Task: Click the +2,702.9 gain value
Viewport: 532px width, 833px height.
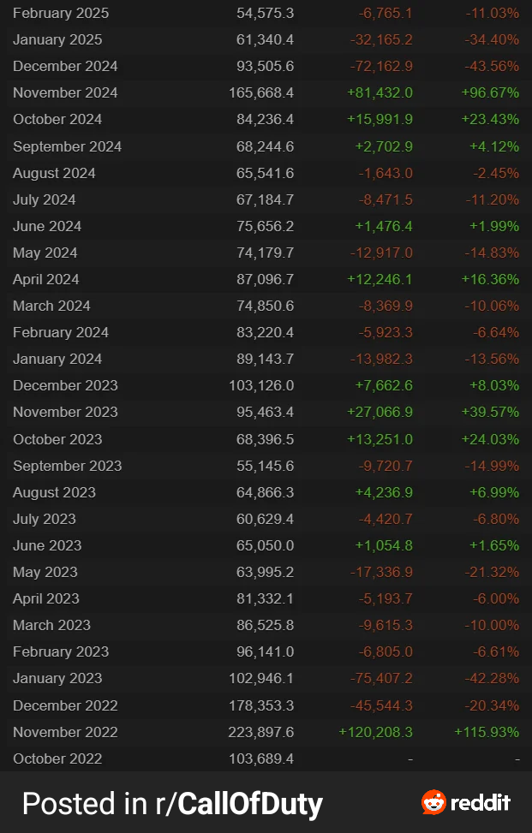Action: click(385, 146)
